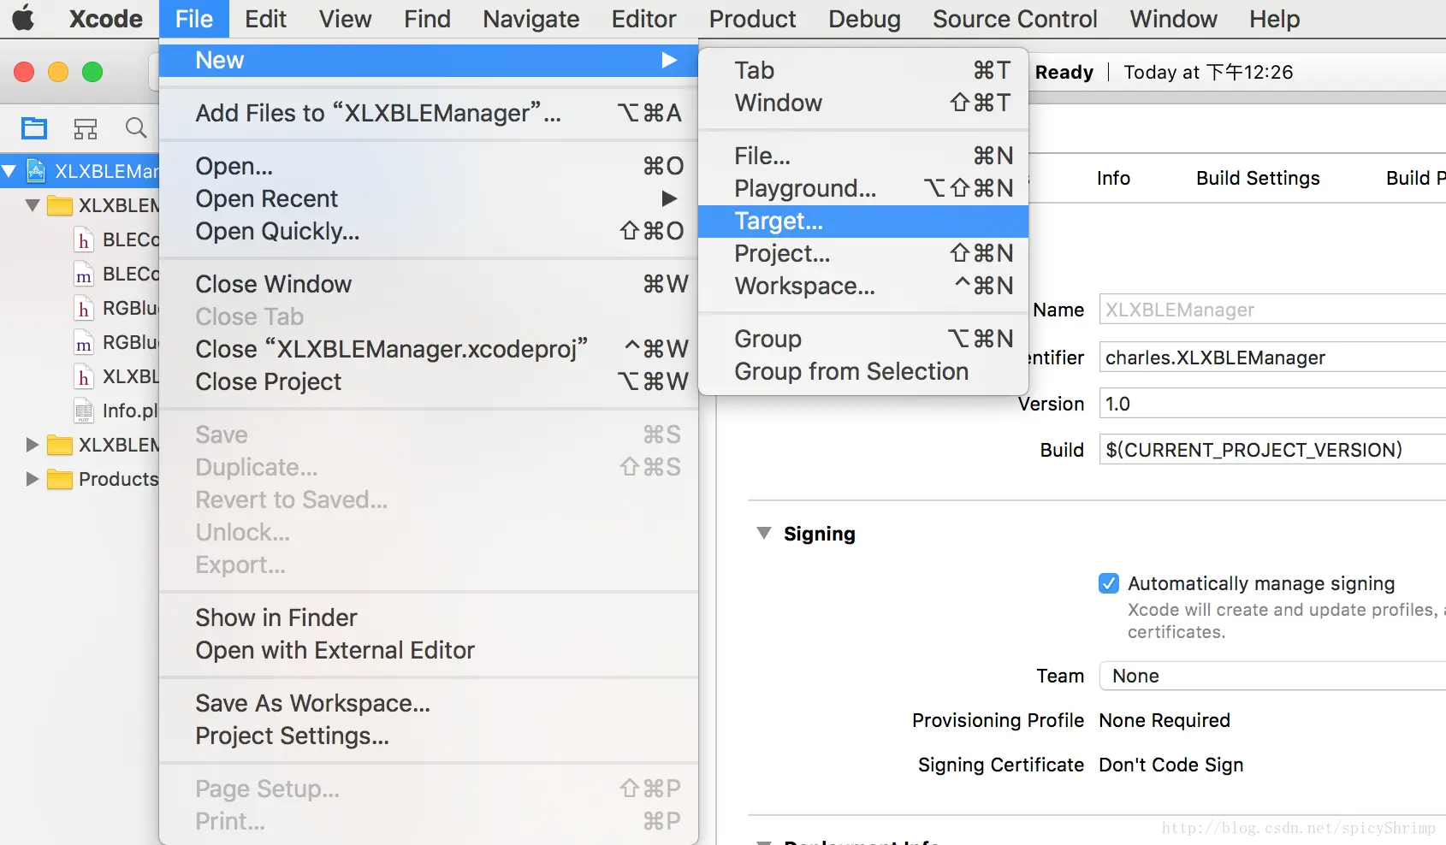This screenshot has height=845, width=1446.
Task: Select Open Quickly… in the File menu
Action: 429,232
